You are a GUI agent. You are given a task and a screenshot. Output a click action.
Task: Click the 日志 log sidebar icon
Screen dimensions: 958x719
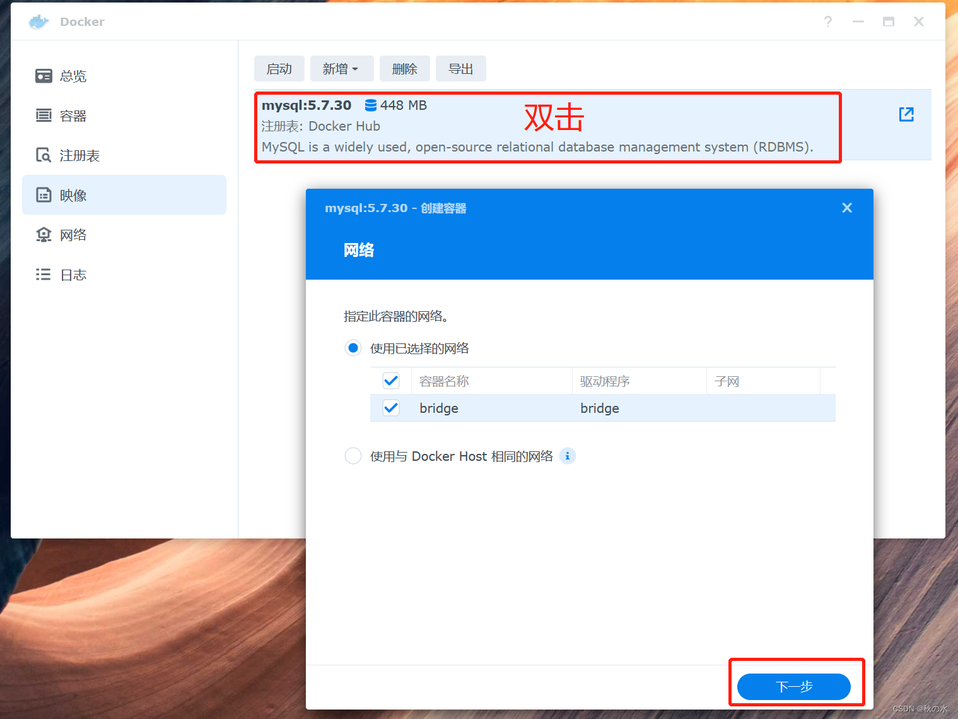tap(44, 275)
